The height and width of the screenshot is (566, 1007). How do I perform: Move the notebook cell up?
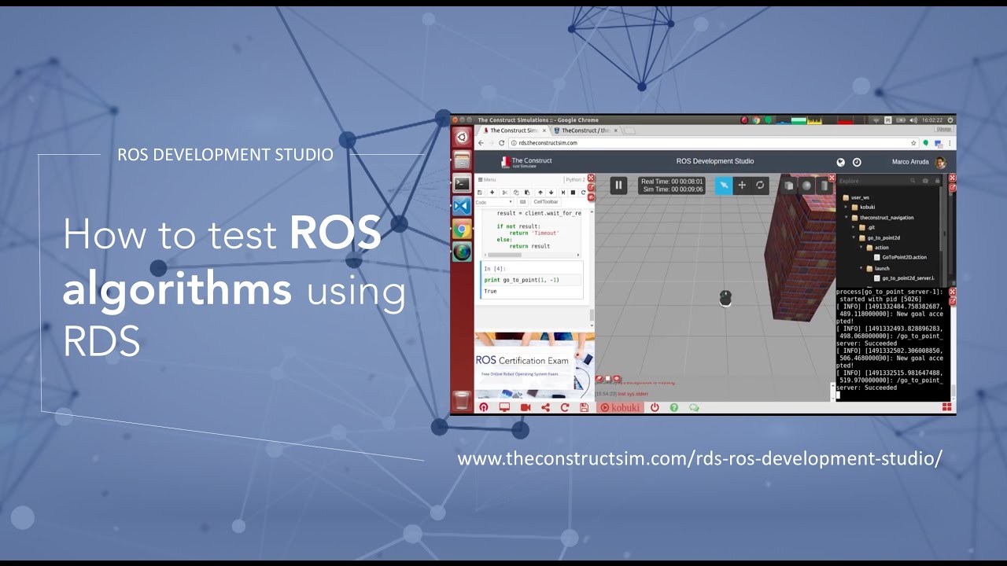pos(540,193)
